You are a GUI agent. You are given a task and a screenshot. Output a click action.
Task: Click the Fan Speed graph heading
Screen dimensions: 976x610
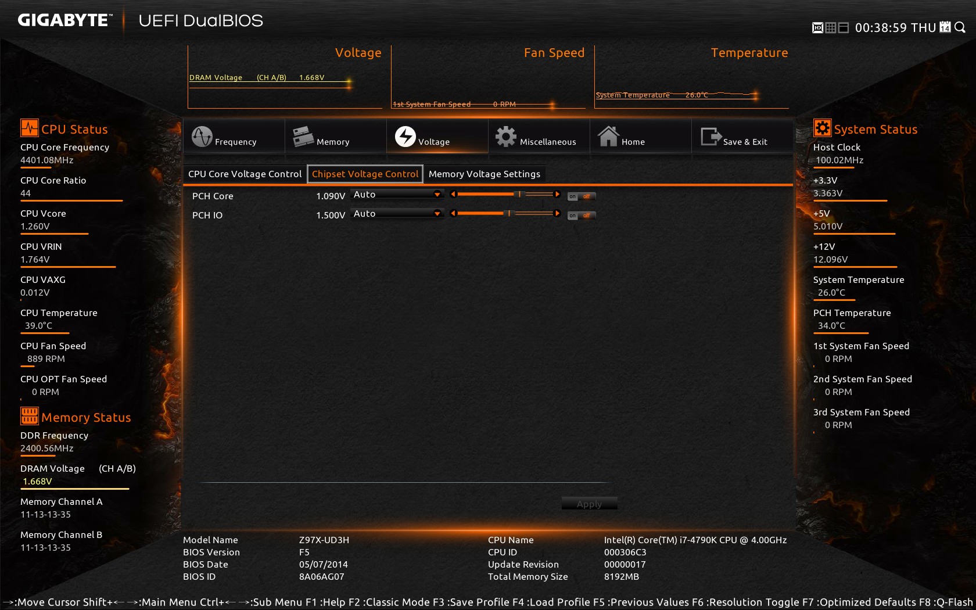(x=554, y=52)
